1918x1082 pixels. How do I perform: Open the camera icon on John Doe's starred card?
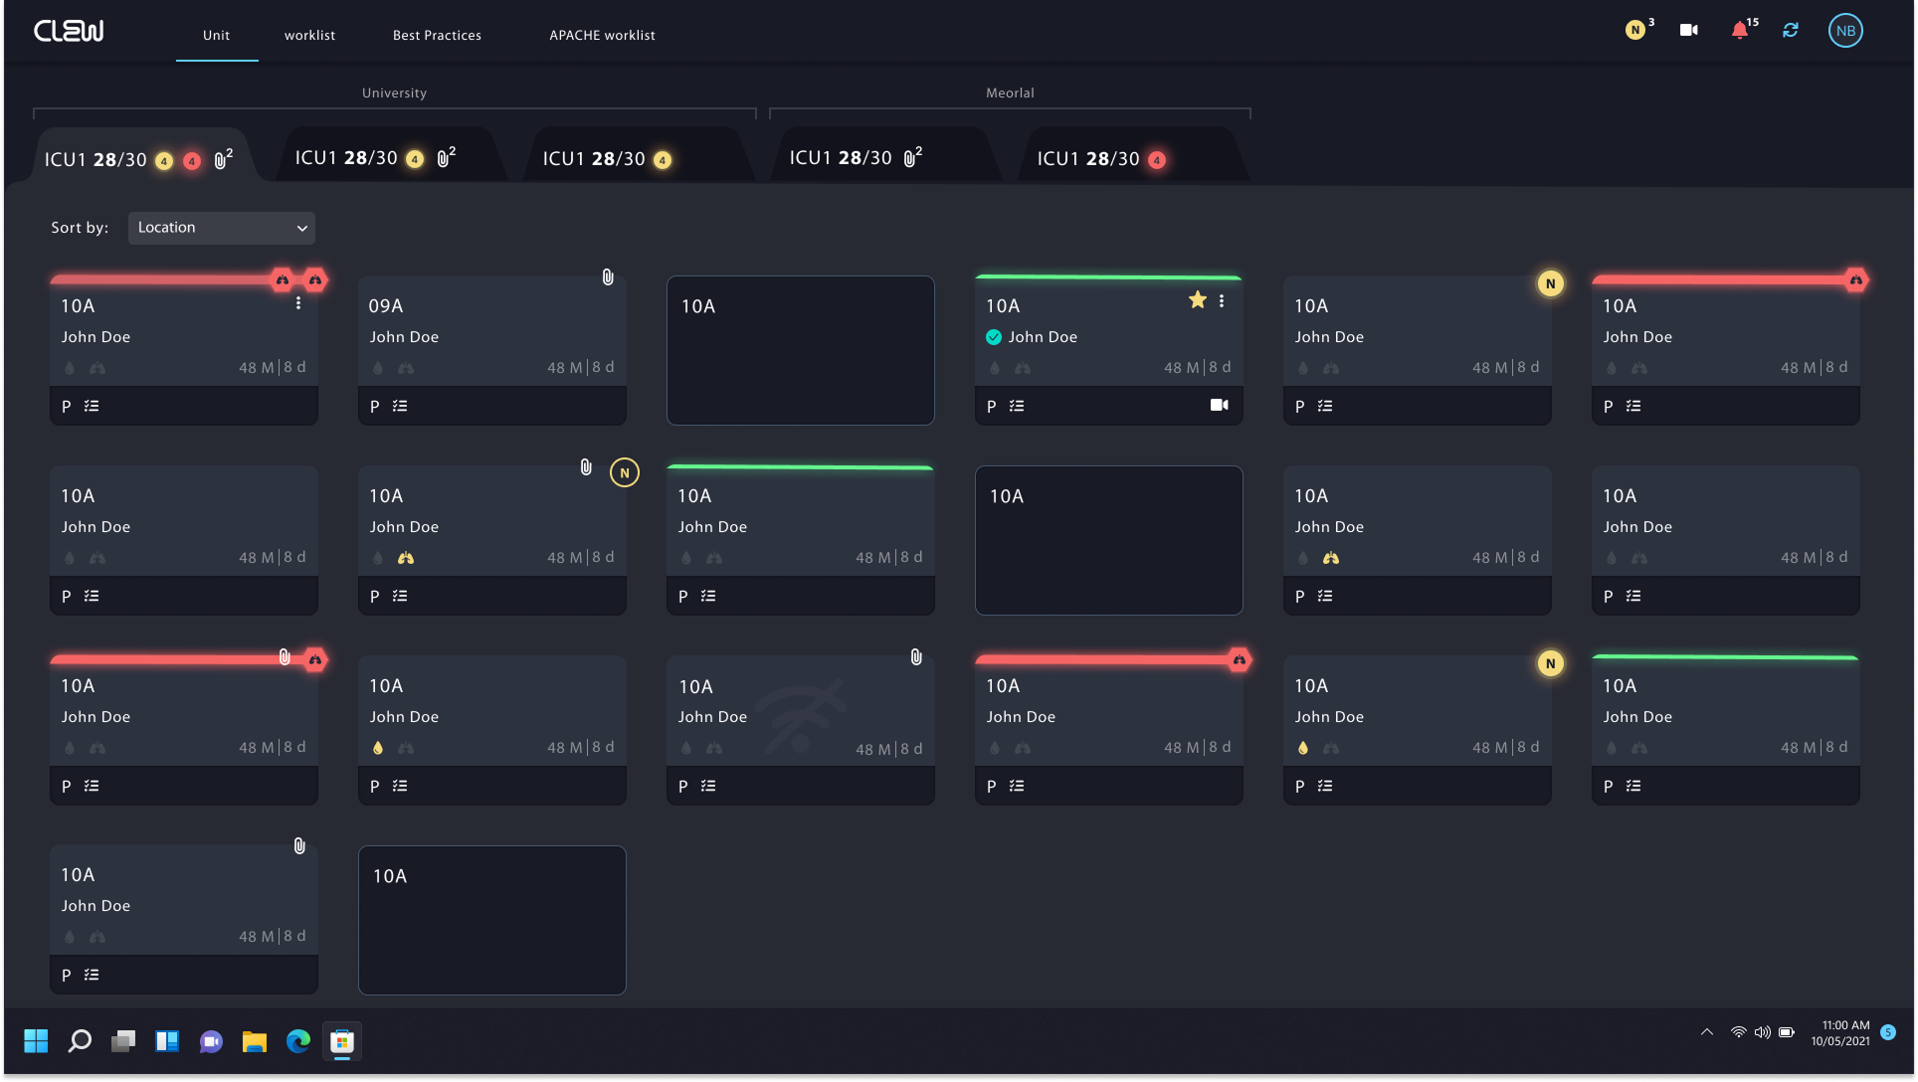(x=1220, y=406)
